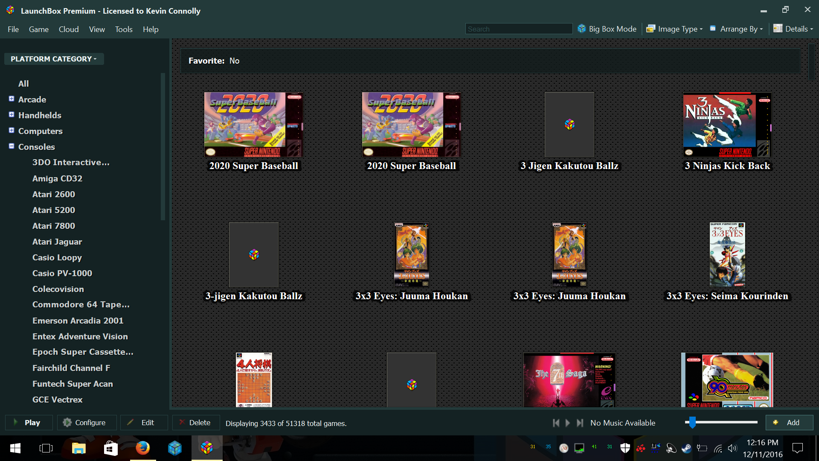
Task: Open the Tools menu
Action: 124,29
